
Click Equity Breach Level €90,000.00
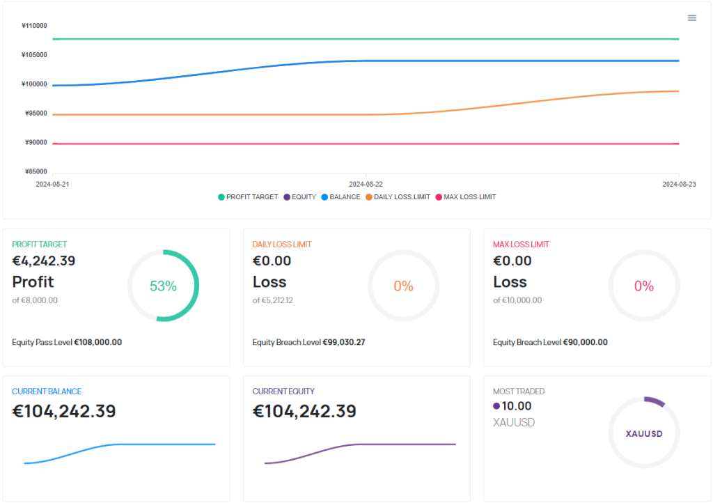pos(550,342)
